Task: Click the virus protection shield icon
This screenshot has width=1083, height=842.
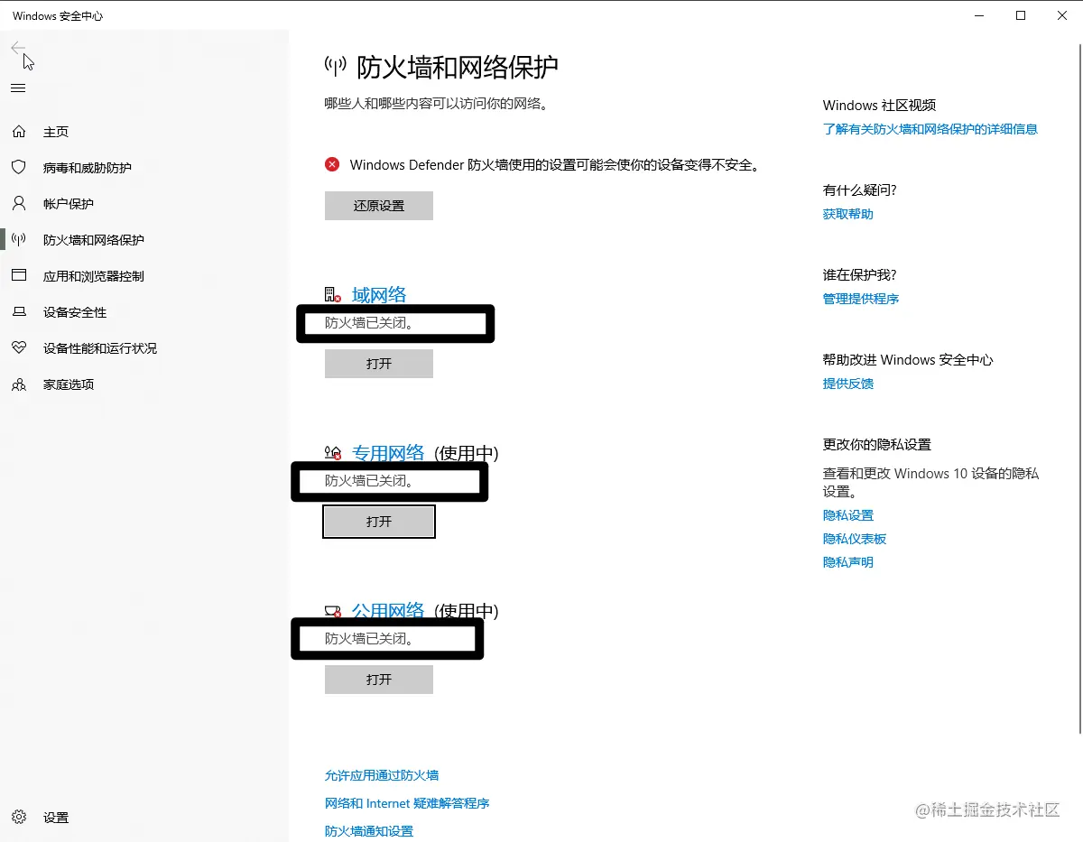Action: pyautogui.click(x=19, y=168)
